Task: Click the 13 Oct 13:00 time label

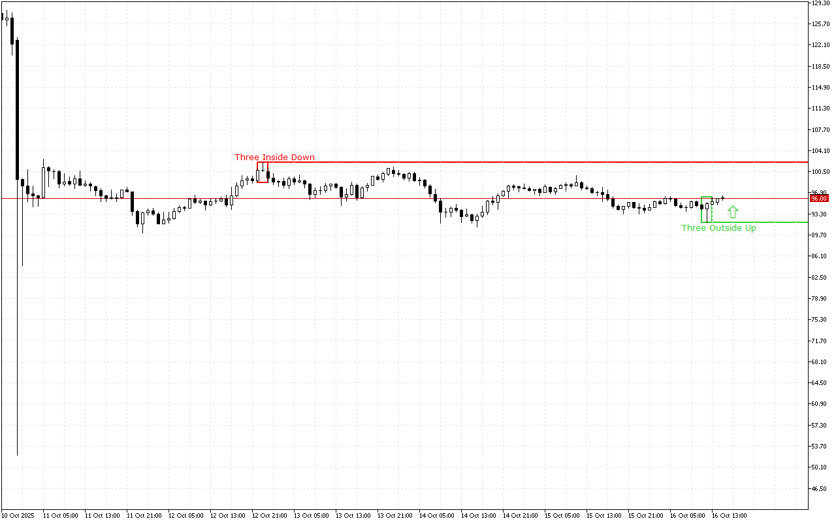Action: [x=353, y=515]
